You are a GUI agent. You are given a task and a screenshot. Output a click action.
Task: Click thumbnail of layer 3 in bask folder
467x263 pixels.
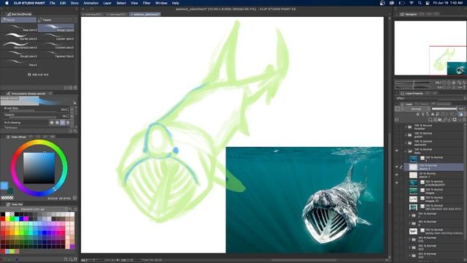(413, 159)
